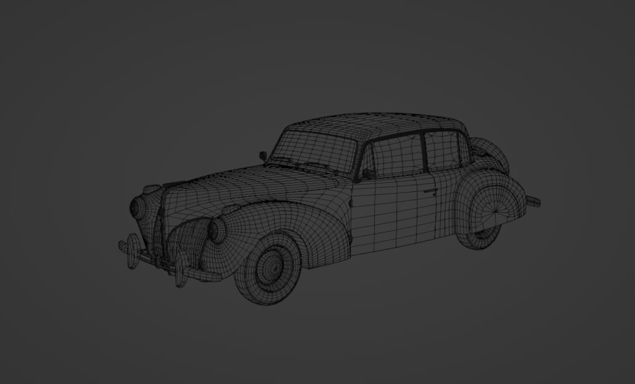The height and width of the screenshot is (384, 635).
Task: Select the wireframe car body door panel
Action: coord(392,214)
